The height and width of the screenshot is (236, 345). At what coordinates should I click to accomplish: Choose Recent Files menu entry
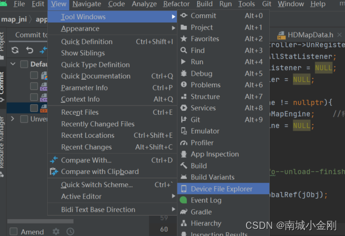click(x=112, y=113)
